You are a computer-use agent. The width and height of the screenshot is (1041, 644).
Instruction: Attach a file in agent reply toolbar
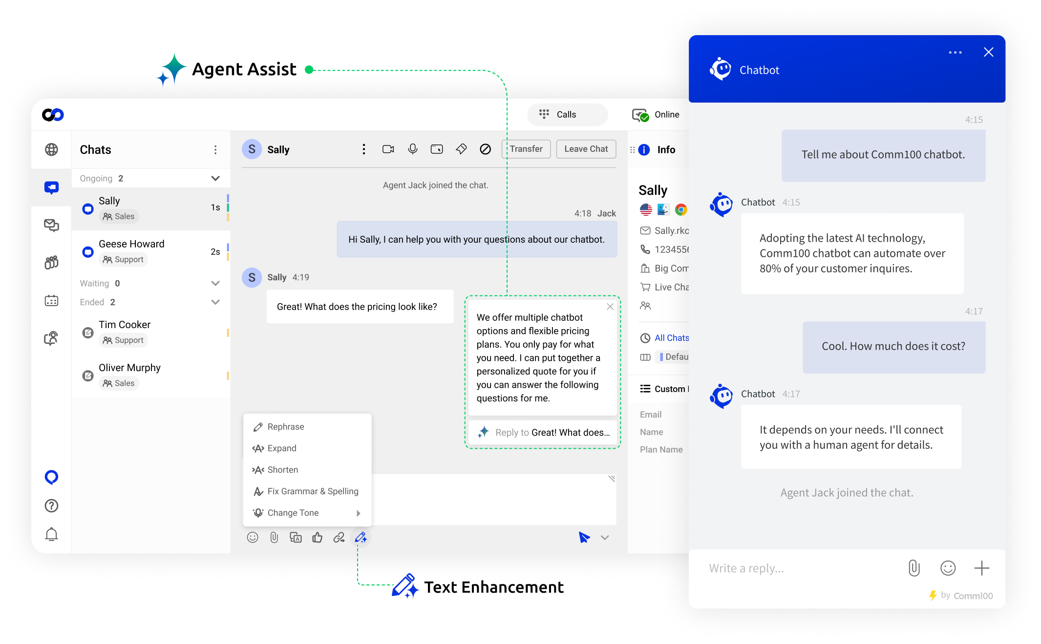click(x=274, y=538)
